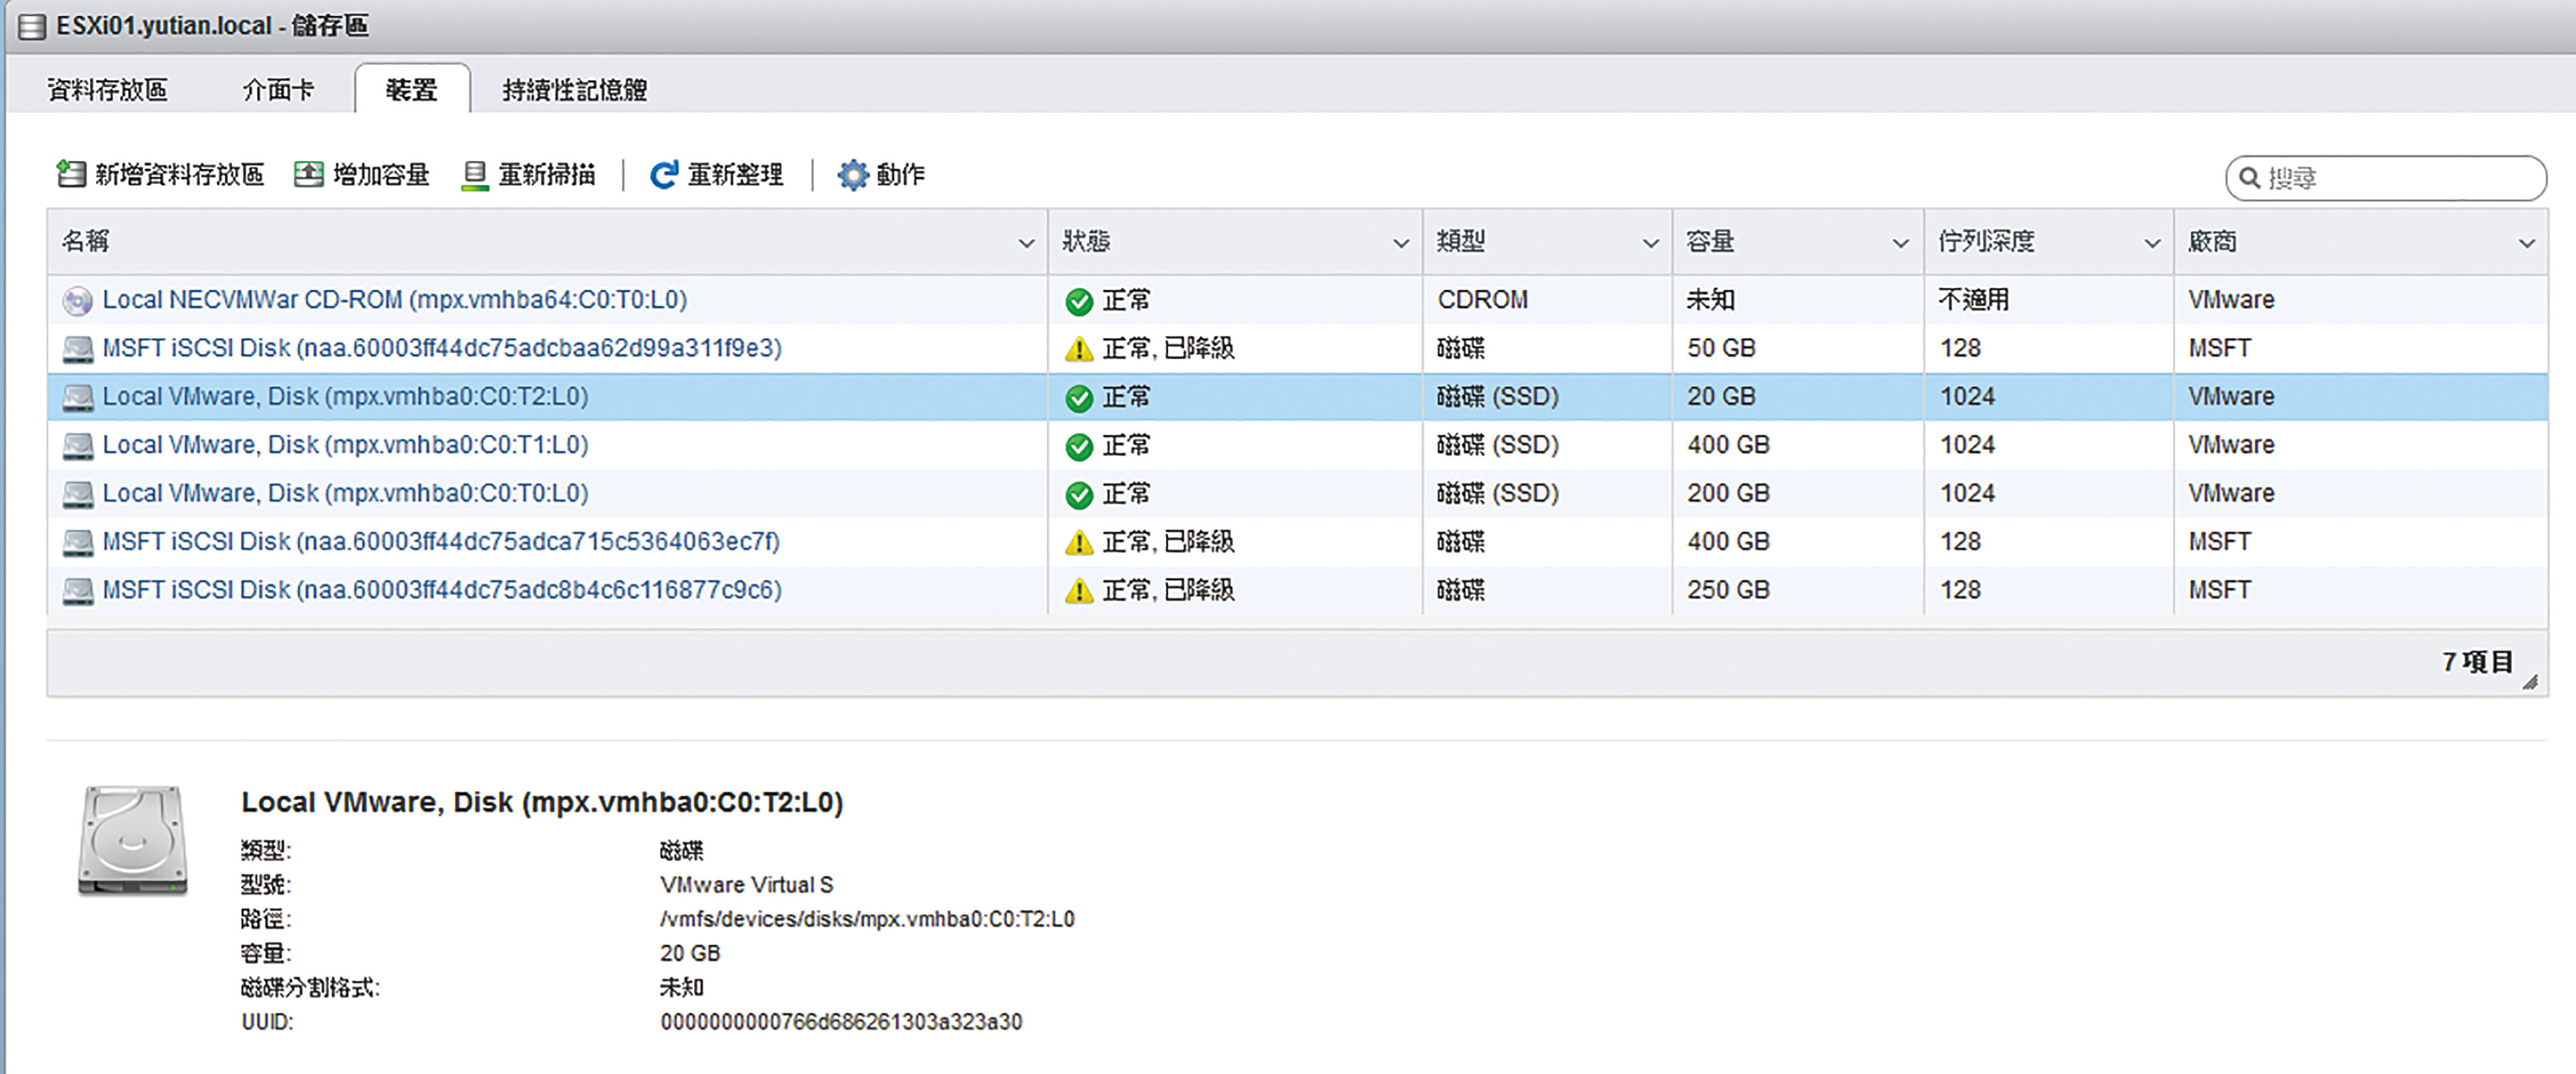The width and height of the screenshot is (2576, 1074).
Task: Click the 新增資料存放區 datastore icon
Action: point(71,174)
